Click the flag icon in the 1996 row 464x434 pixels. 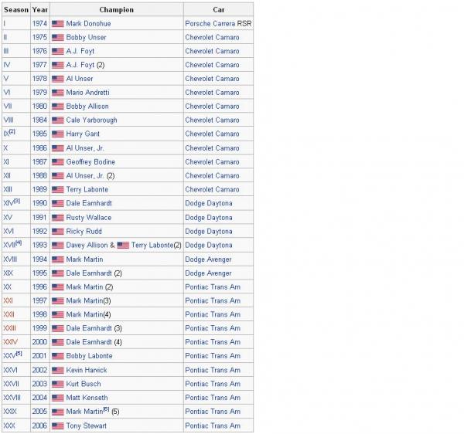click(58, 287)
